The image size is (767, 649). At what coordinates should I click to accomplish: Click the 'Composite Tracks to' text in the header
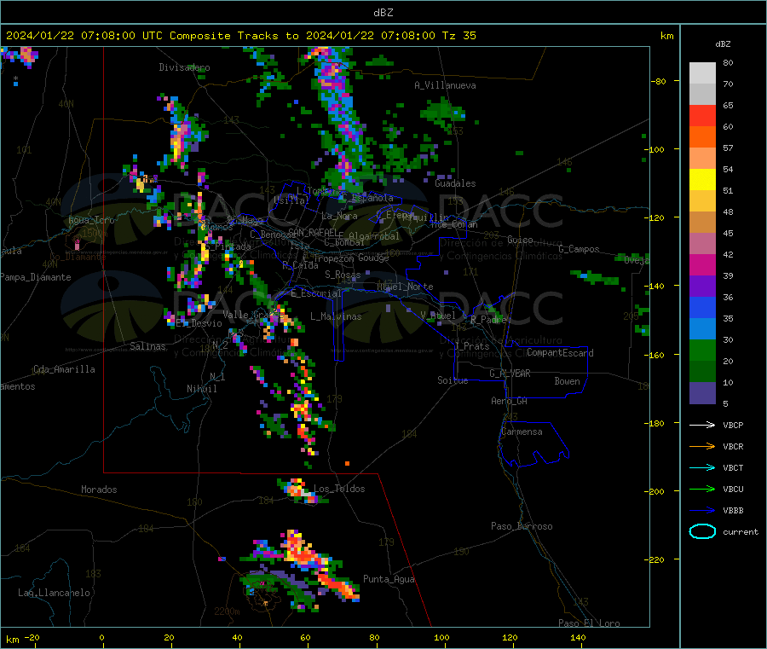[234, 36]
